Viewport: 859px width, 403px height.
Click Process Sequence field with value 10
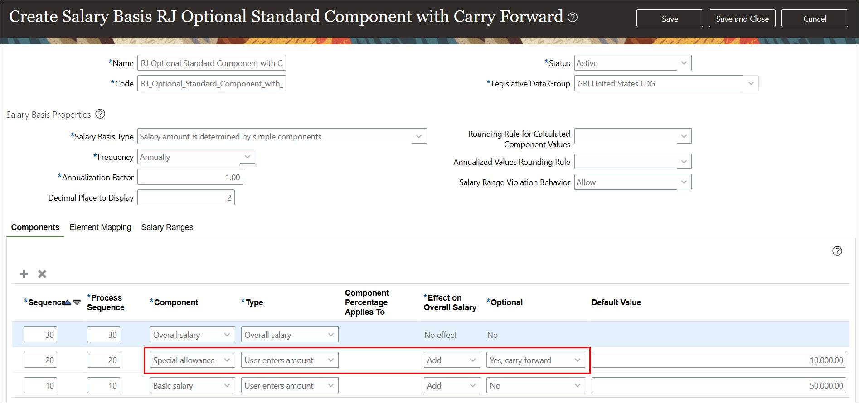(103, 385)
